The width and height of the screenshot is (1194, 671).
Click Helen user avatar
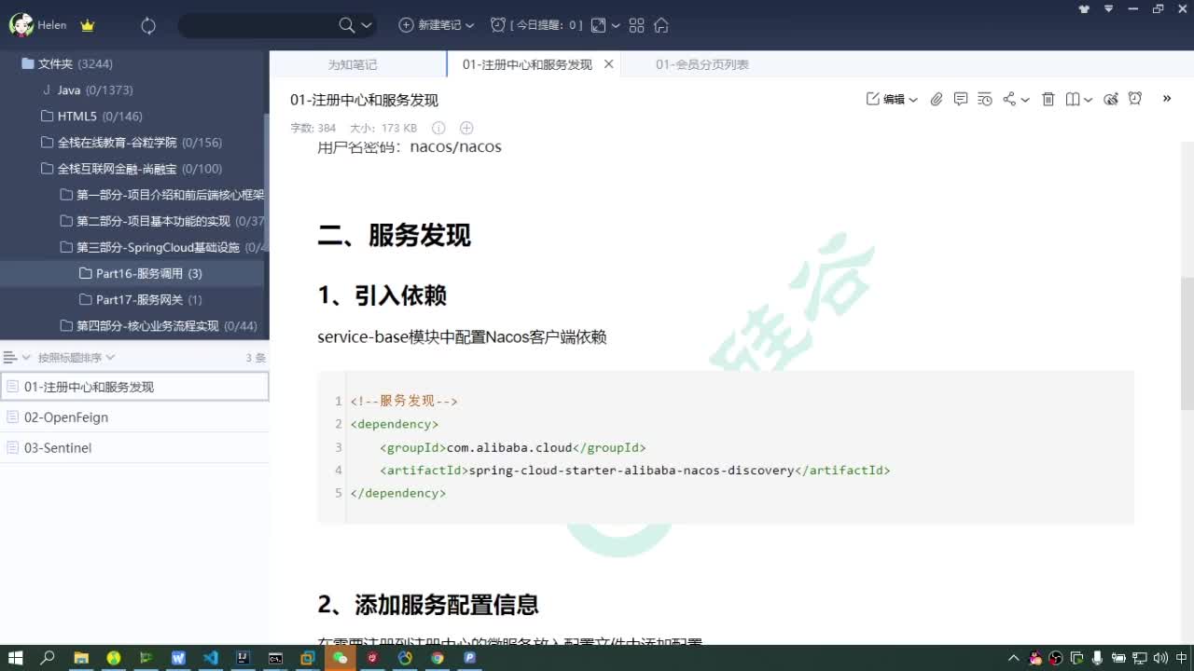pos(21,25)
